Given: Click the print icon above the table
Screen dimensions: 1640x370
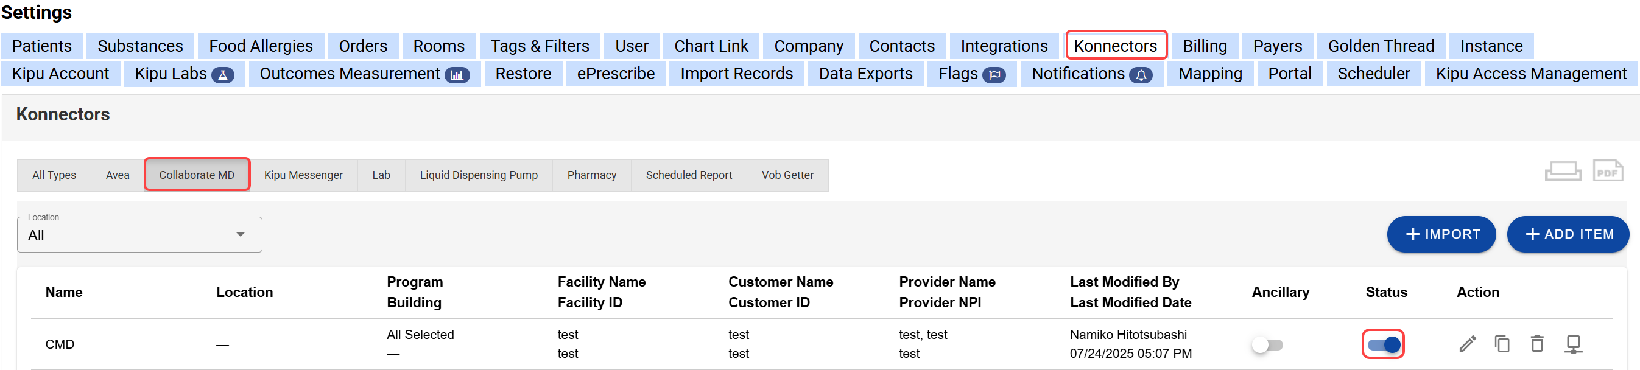Looking at the screenshot, I should 1562,171.
